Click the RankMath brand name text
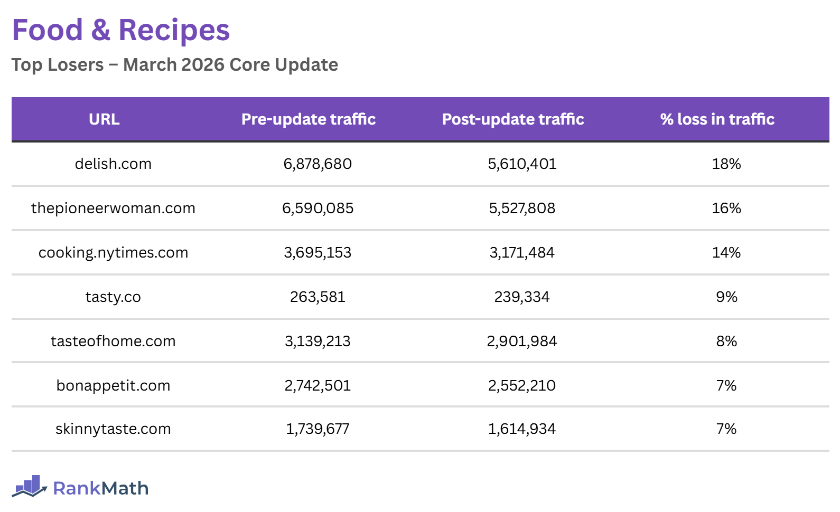 click(100, 488)
